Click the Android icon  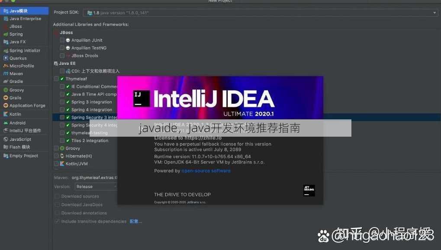(x=6, y=123)
